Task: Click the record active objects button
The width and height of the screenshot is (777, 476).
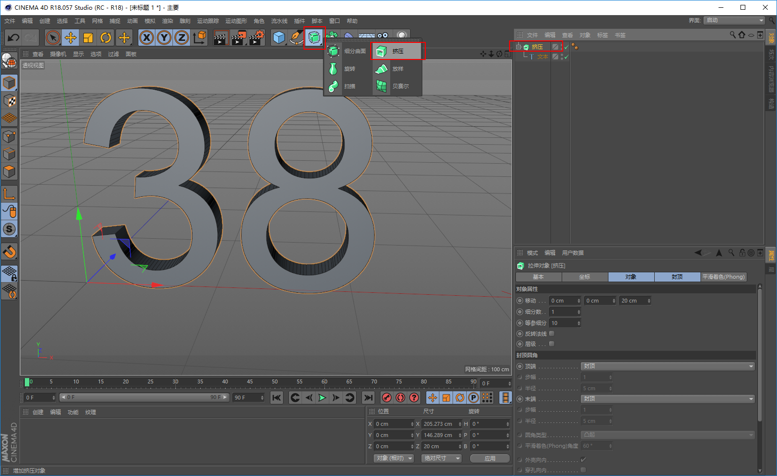Action: click(x=386, y=398)
